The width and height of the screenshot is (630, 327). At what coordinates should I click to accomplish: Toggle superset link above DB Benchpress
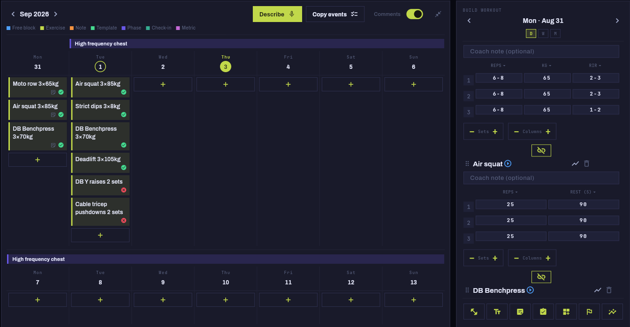(x=541, y=277)
